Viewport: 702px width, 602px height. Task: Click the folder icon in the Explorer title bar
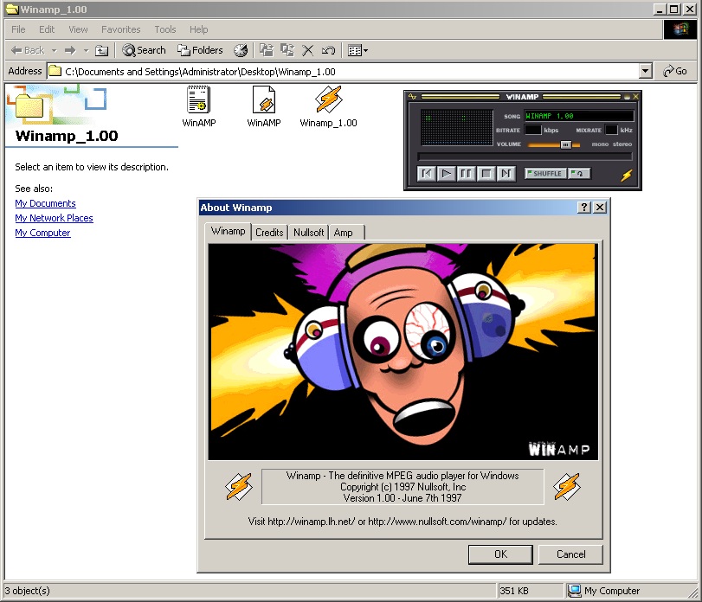click(11, 9)
